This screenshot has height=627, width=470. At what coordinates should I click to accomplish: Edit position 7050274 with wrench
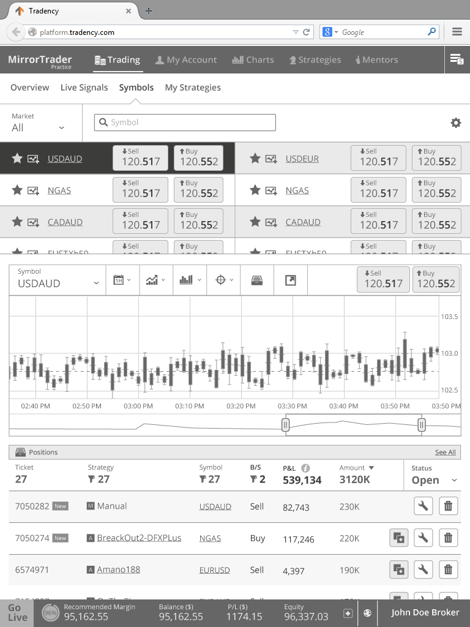(423, 538)
